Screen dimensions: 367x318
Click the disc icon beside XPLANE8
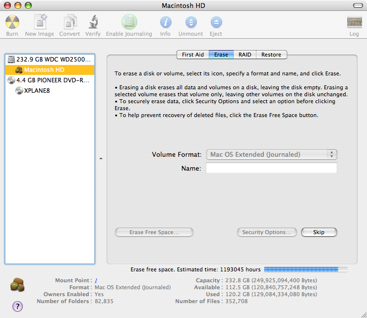click(x=19, y=91)
